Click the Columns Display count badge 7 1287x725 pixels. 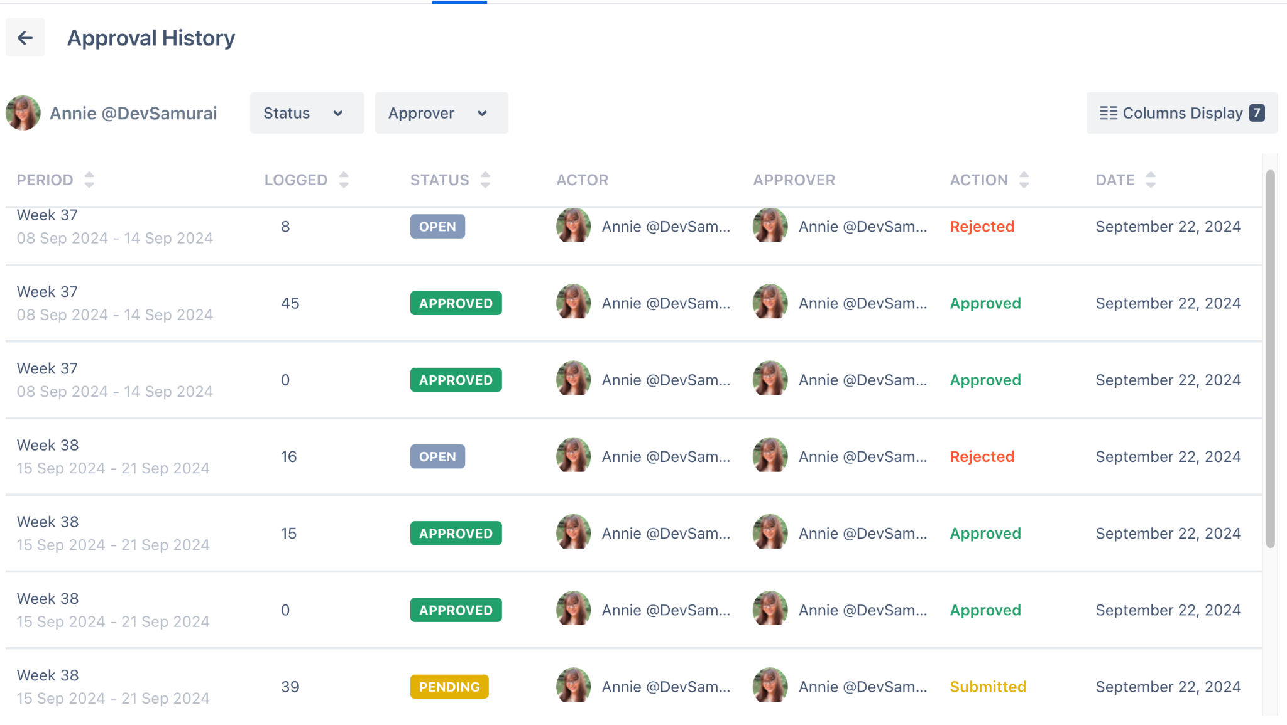coord(1257,113)
